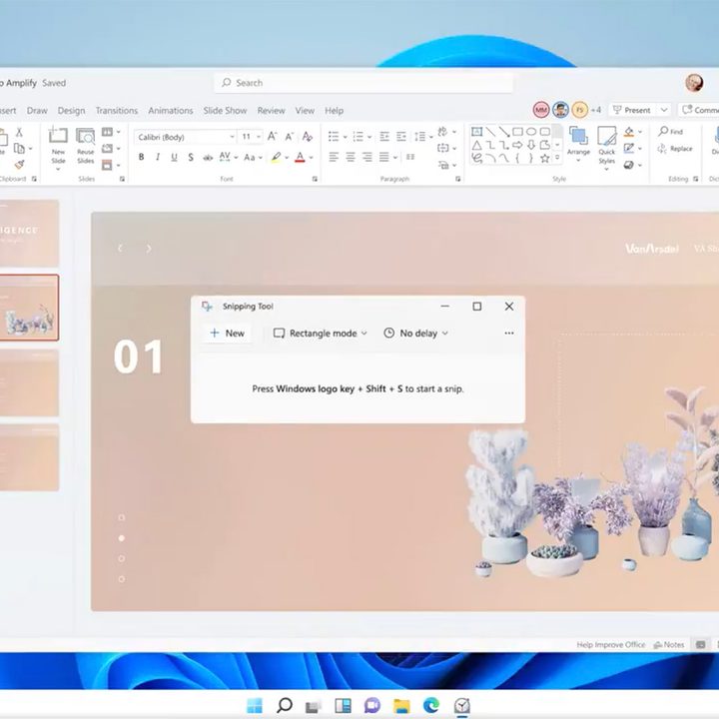719x719 pixels.
Task: Select the oval shape in gallery
Action: [x=531, y=132]
